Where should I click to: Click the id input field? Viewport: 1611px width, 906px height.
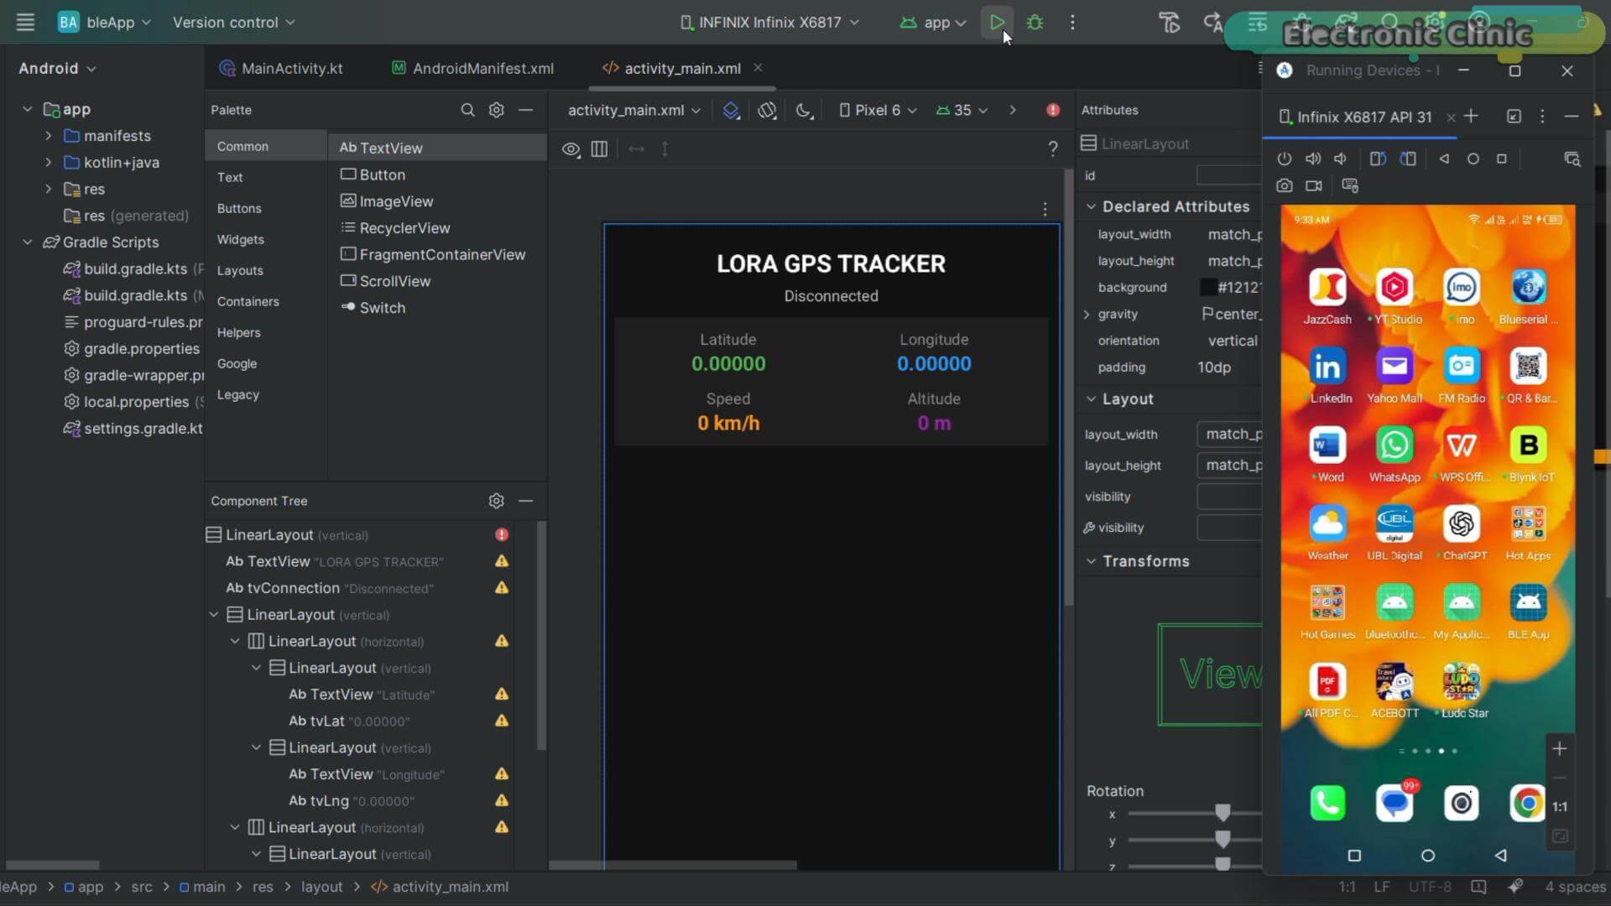click(x=1229, y=175)
